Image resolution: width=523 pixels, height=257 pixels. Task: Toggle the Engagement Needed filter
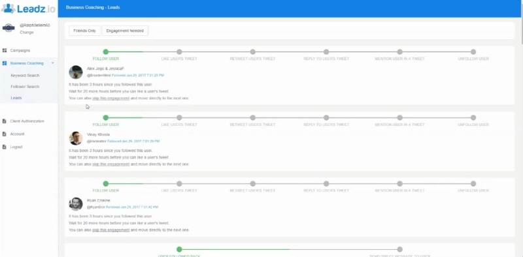coord(125,31)
